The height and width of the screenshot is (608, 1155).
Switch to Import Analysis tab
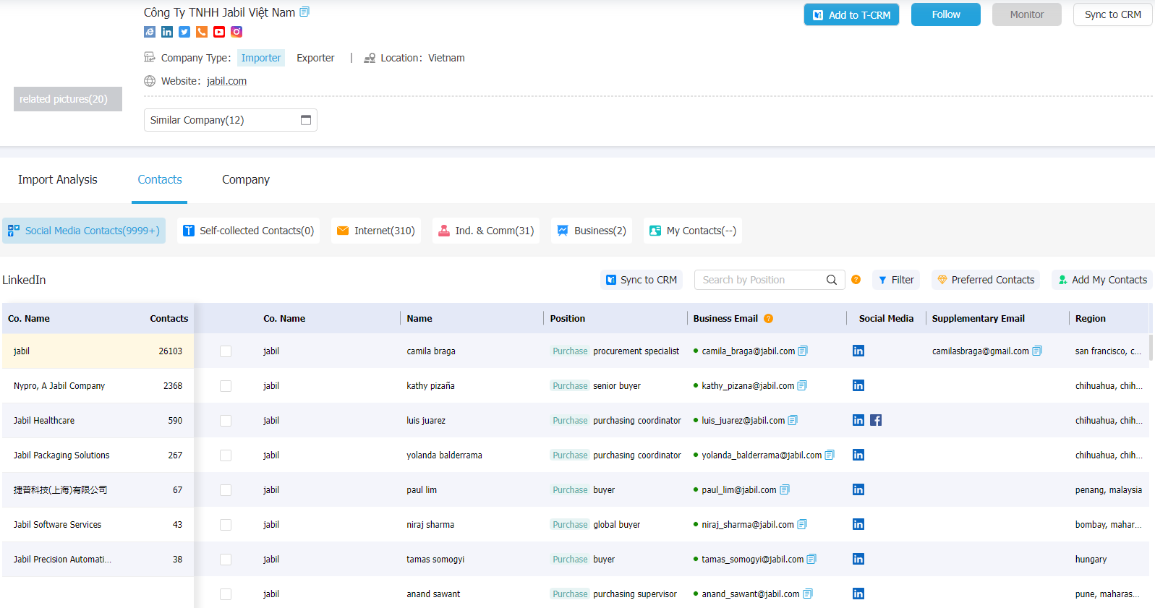(58, 180)
